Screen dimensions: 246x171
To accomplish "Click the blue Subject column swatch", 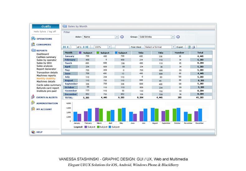I will tap(116, 53).
